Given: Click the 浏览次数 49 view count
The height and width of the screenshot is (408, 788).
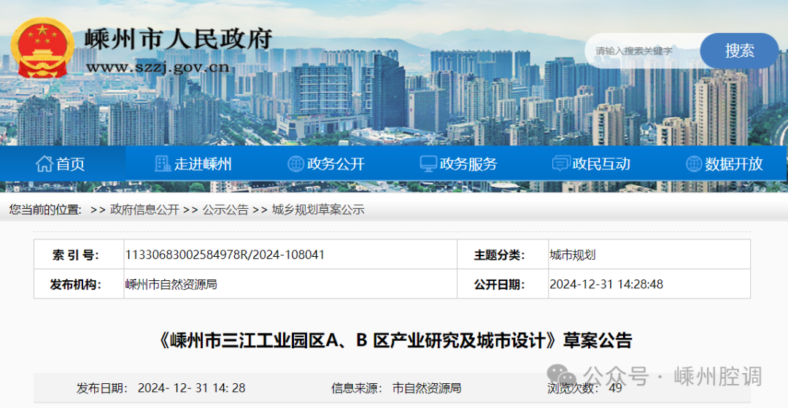Looking at the screenshot, I should pos(584,388).
